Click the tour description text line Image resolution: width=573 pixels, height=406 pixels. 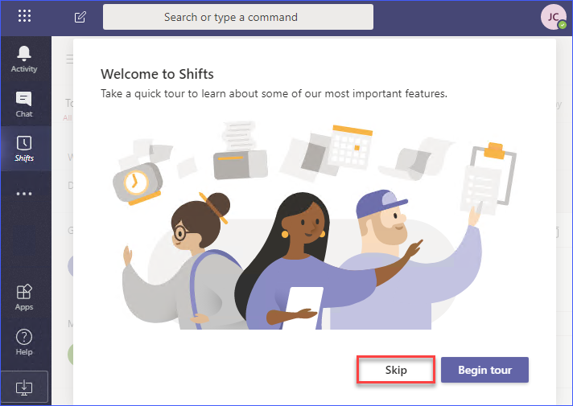274,94
